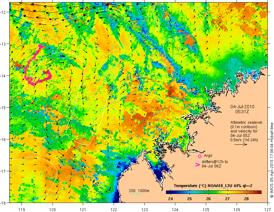The width and height of the screenshot is (274, 212).
Task: Click longitude axis label 124
Action: [175, 210]
